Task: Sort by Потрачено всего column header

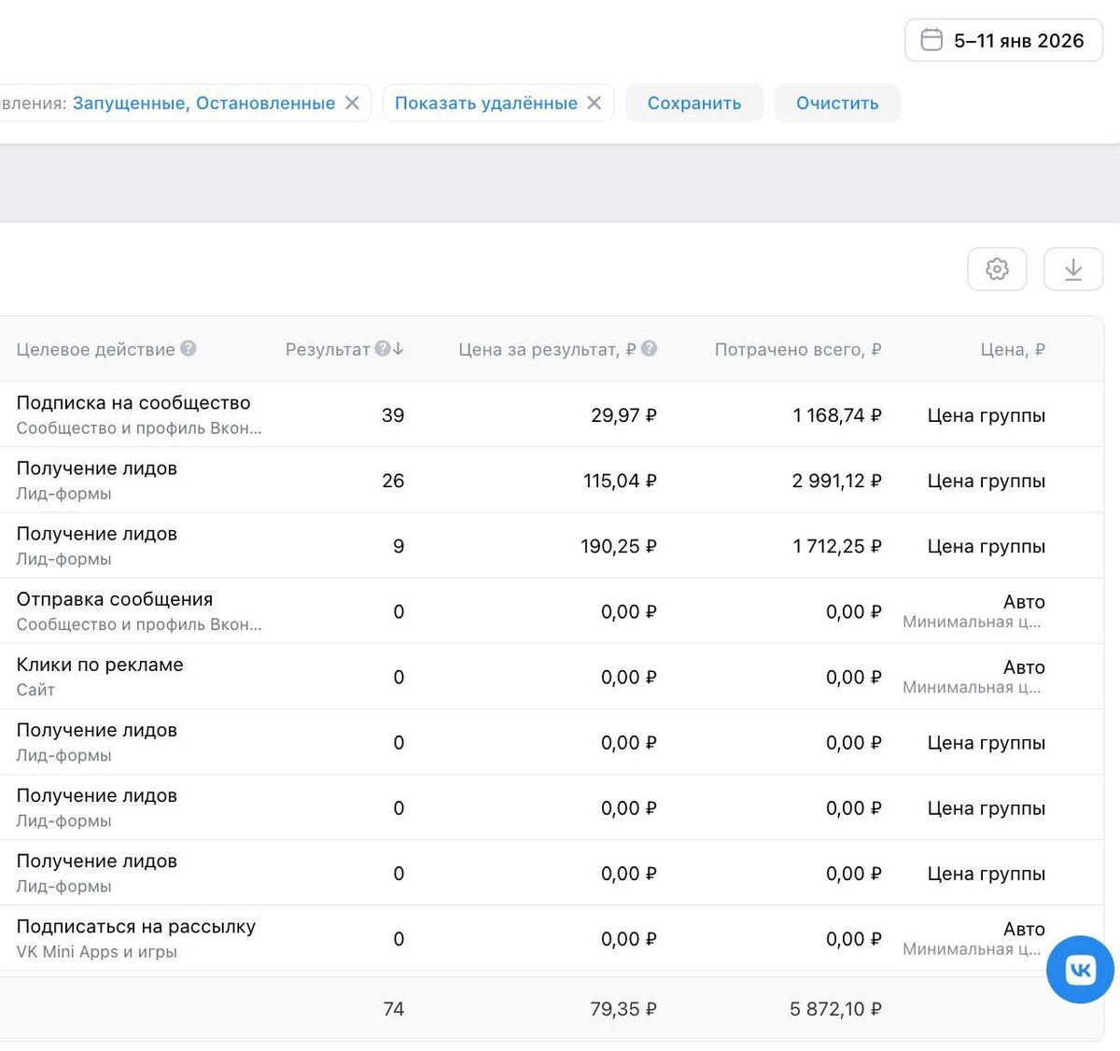Action: tap(797, 349)
